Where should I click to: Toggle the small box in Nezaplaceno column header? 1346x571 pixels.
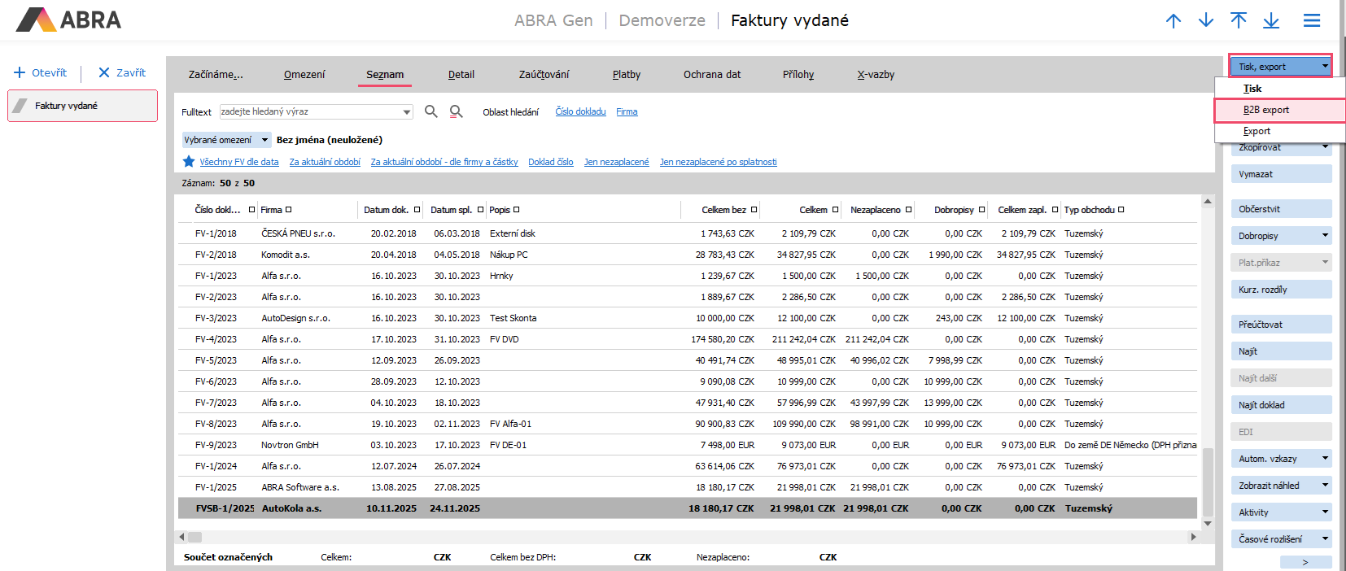(x=908, y=210)
